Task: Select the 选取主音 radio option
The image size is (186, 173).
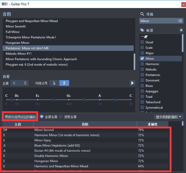Action: [x=61, y=117]
